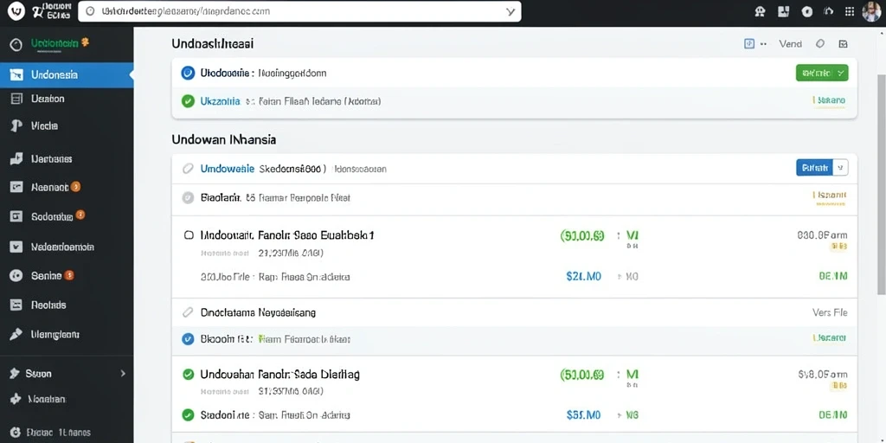Click the browser address bar field
The image size is (886, 443).
[299, 11]
